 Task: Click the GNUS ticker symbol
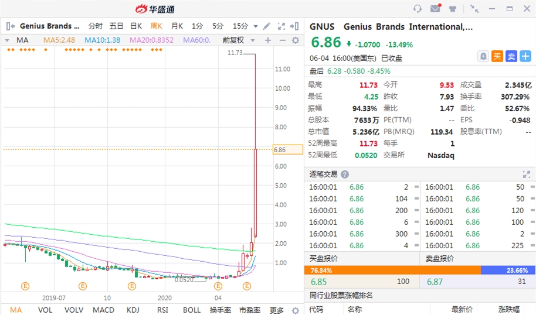(x=322, y=26)
